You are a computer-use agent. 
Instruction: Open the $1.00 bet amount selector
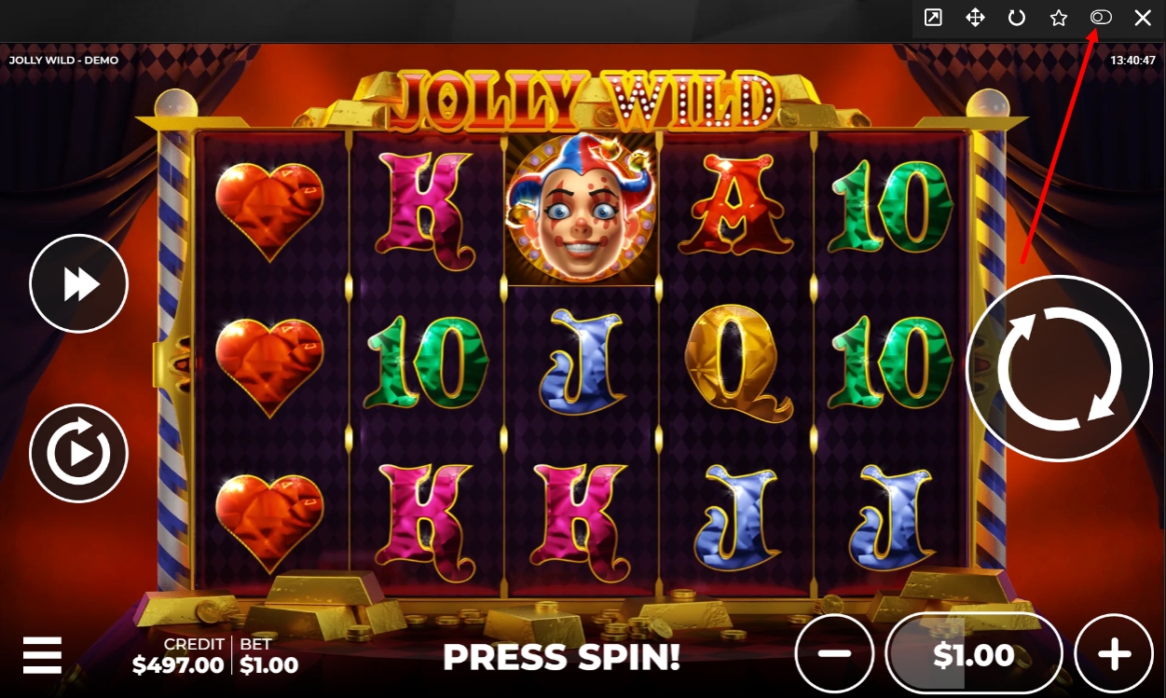[x=974, y=654]
